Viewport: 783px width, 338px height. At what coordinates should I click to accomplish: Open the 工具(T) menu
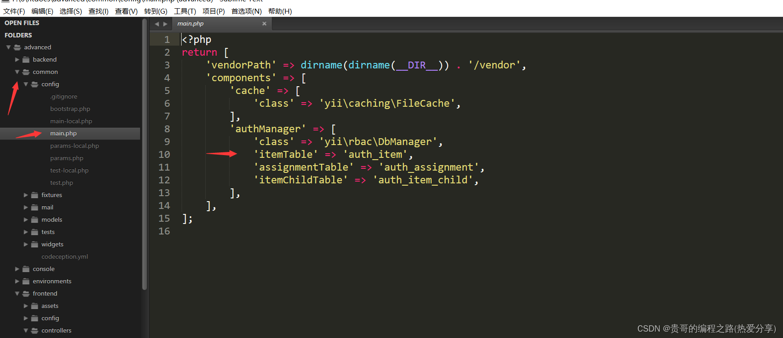pyautogui.click(x=185, y=11)
